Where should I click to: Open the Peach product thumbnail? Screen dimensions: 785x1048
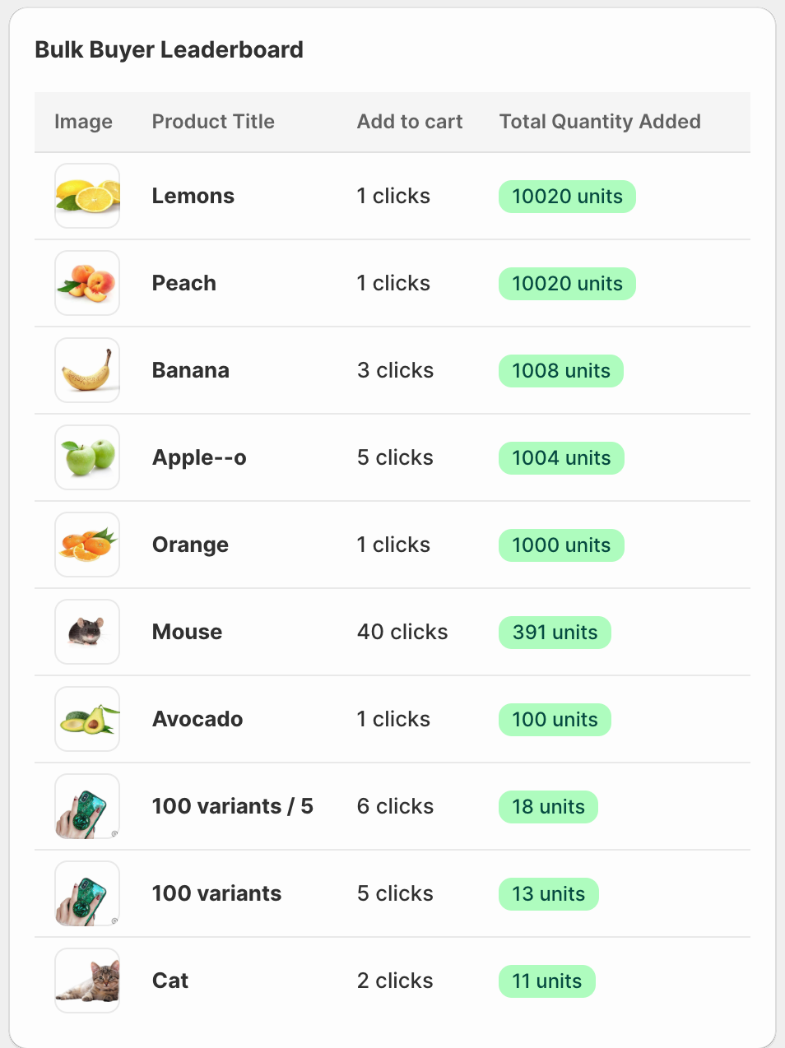tap(87, 283)
